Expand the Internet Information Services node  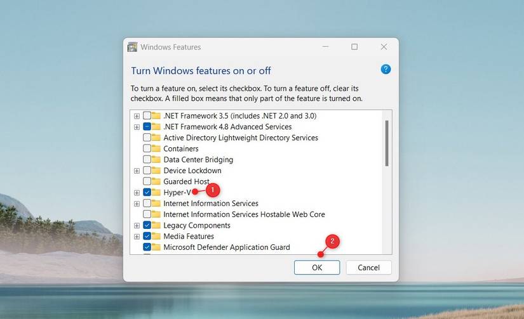click(x=137, y=204)
